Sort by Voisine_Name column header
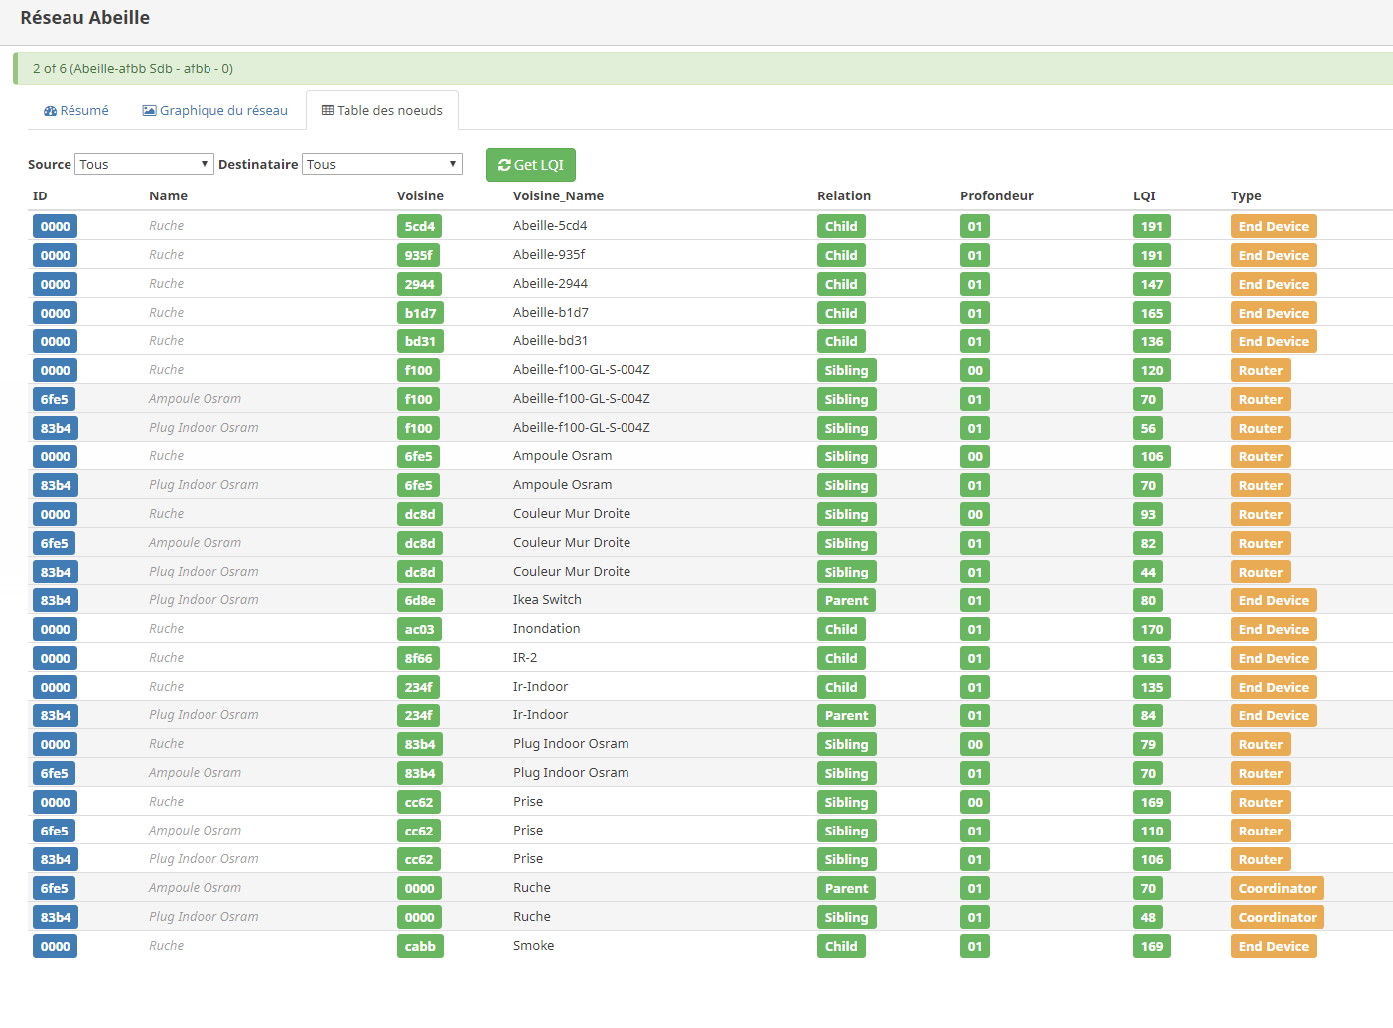1393x1028 pixels. (x=558, y=195)
